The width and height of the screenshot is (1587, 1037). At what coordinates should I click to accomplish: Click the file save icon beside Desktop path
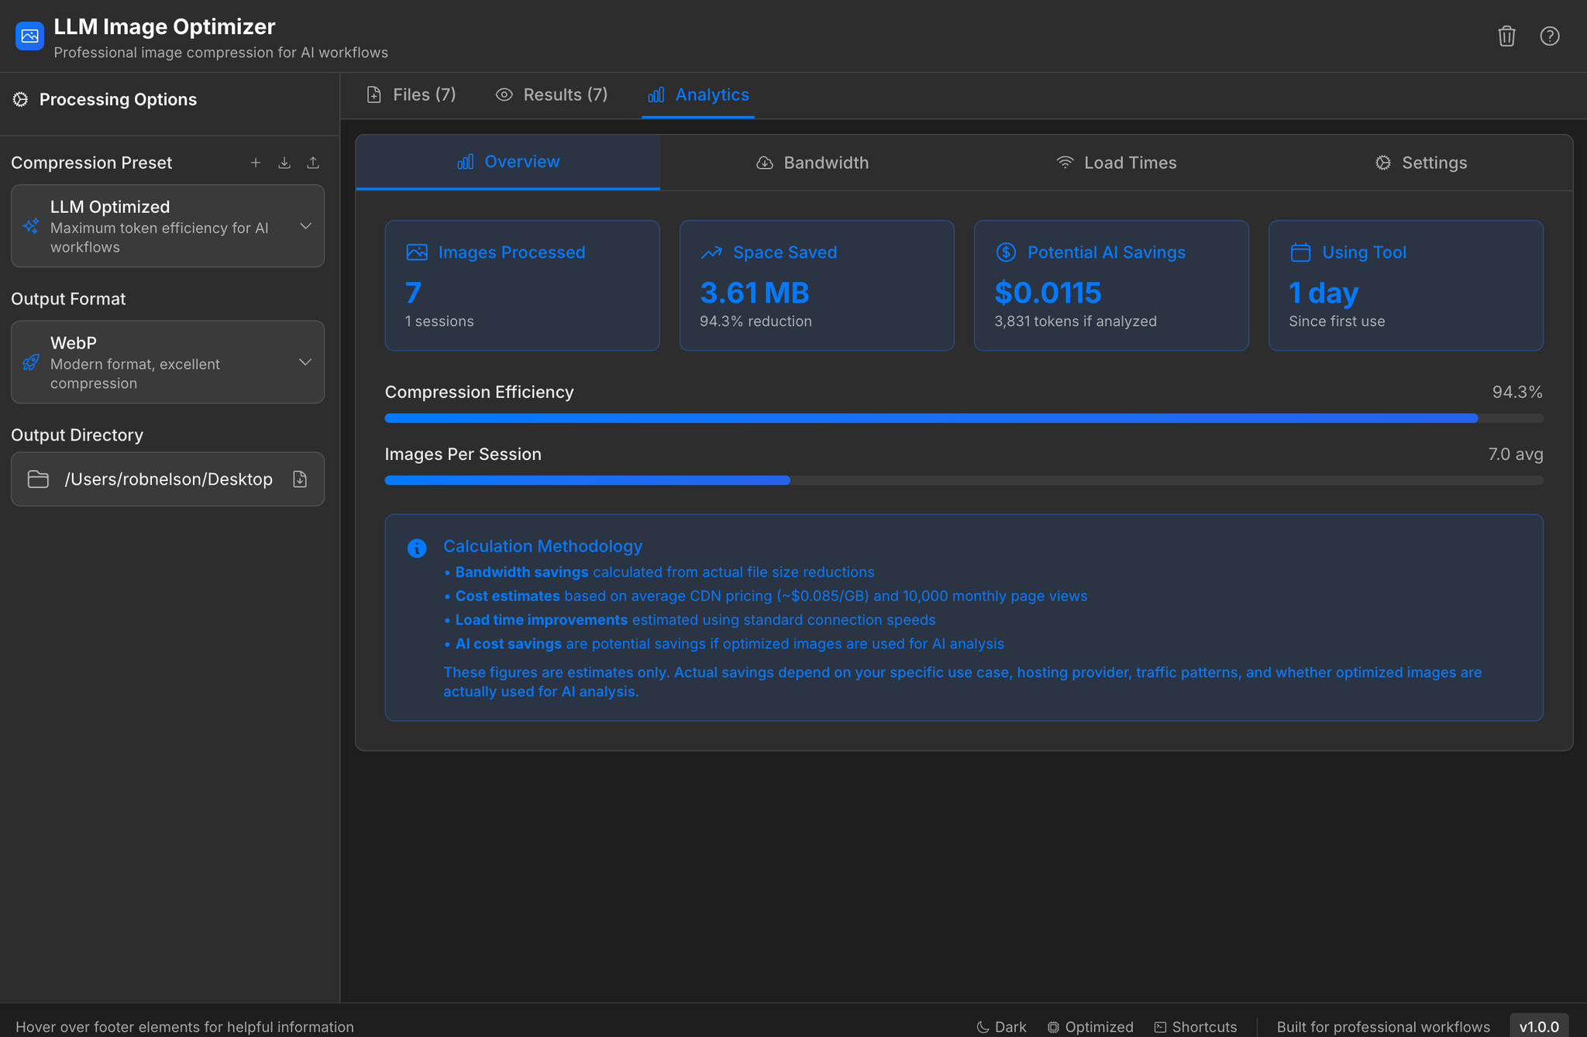(x=300, y=479)
